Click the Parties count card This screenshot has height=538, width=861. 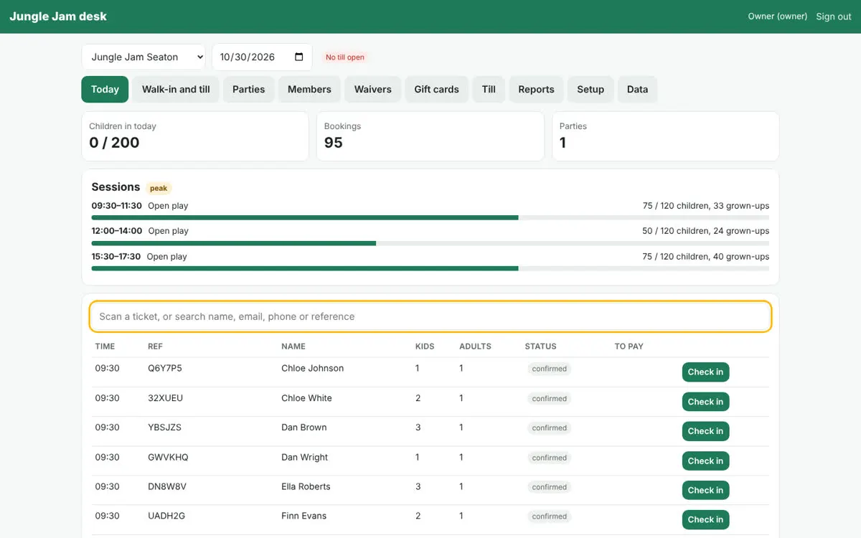666,136
